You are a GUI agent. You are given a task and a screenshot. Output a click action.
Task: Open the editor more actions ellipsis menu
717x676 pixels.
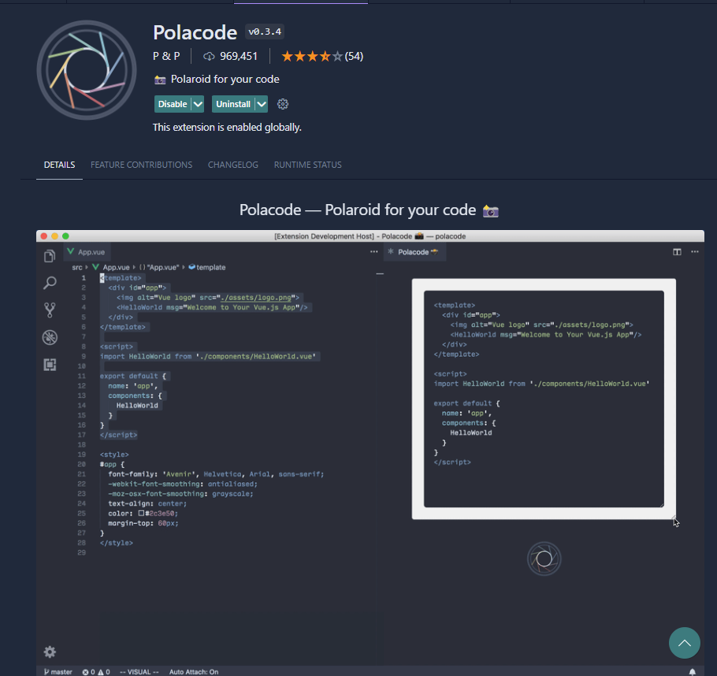[x=695, y=251]
